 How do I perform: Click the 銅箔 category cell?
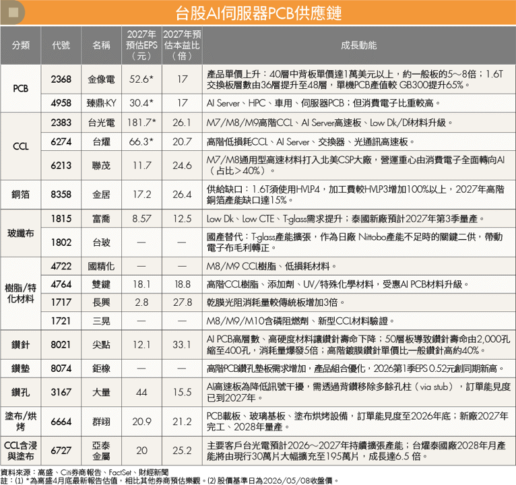click(x=20, y=195)
